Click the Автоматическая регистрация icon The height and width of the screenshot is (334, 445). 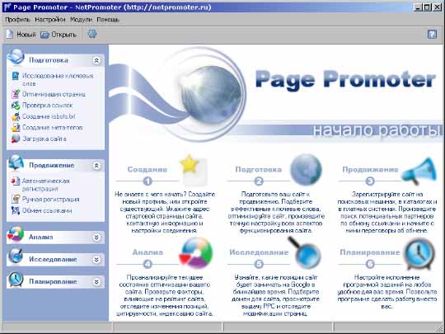(x=16, y=181)
